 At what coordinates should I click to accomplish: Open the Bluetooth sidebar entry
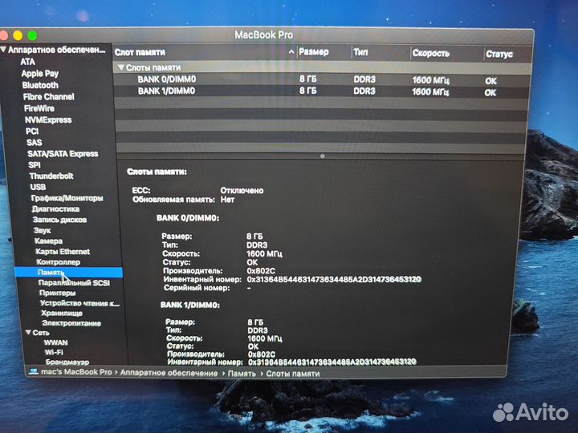point(40,85)
